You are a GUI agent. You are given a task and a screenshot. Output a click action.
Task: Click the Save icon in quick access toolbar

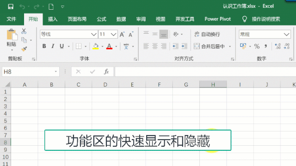pyautogui.click(x=11, y=7)
